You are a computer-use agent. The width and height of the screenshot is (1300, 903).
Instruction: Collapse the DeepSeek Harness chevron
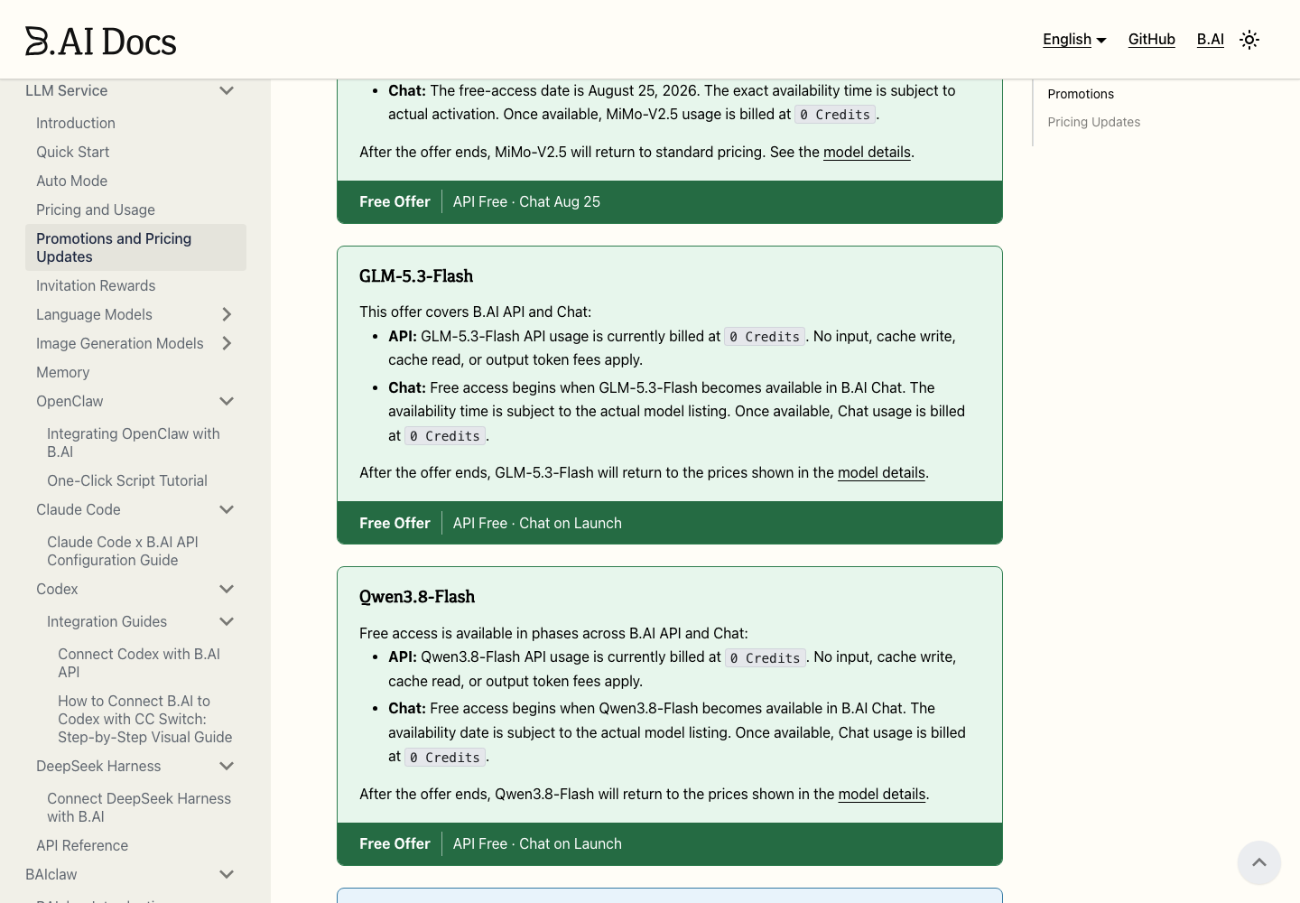tap(227, 766)
